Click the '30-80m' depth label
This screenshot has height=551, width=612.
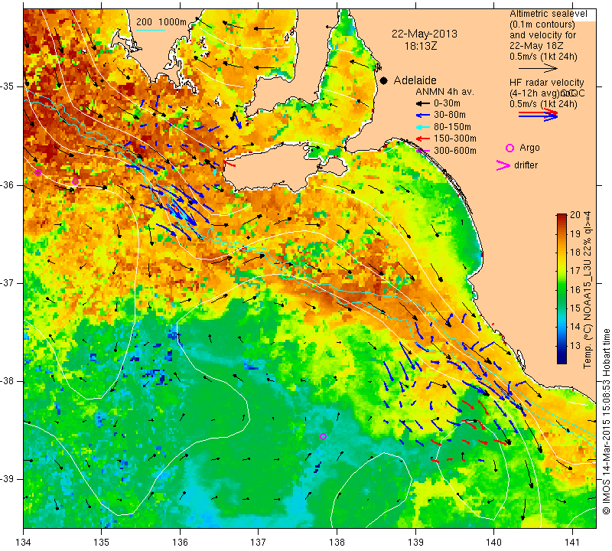pyautogui.click(x=450, y=115)
